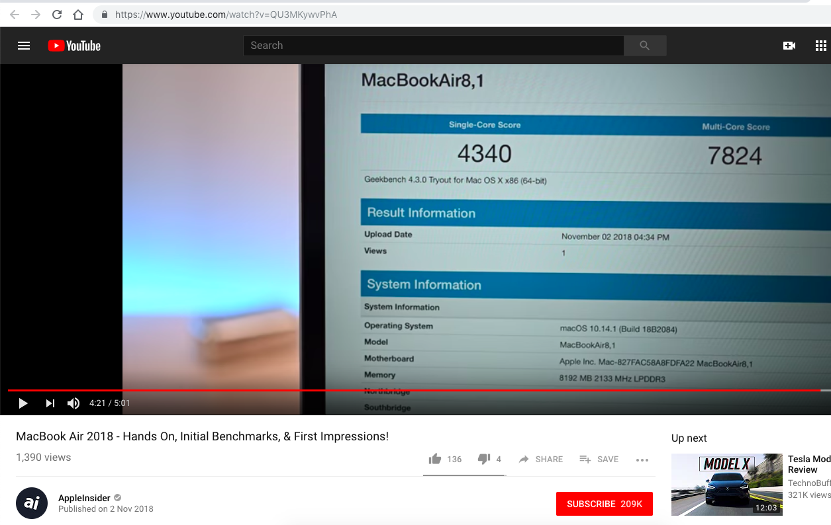Screen dimensions: 831x525
Task: Reload the page with the refresh icon
Action: 57,15
